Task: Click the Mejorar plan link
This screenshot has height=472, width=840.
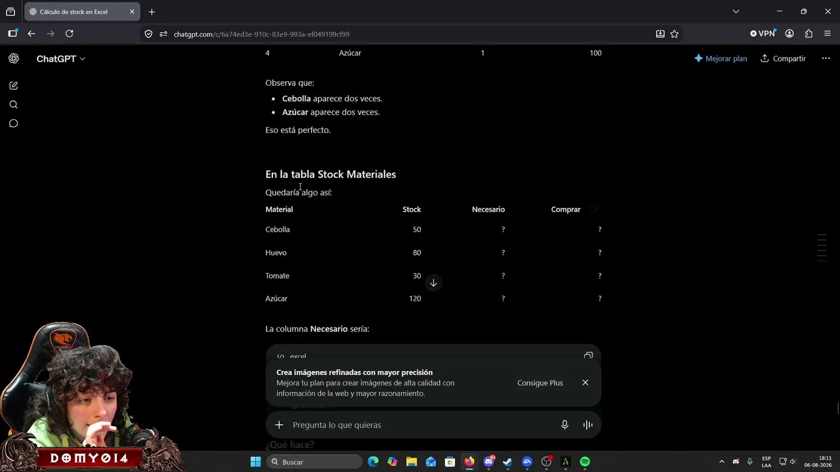Action: pos(721,58)
